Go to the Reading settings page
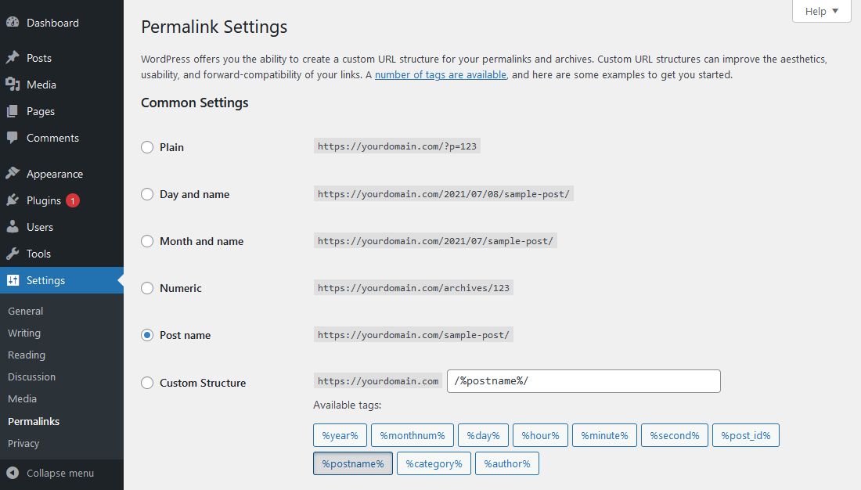The width and height of the screenshot is (861, 490). [x=27, y=355]
